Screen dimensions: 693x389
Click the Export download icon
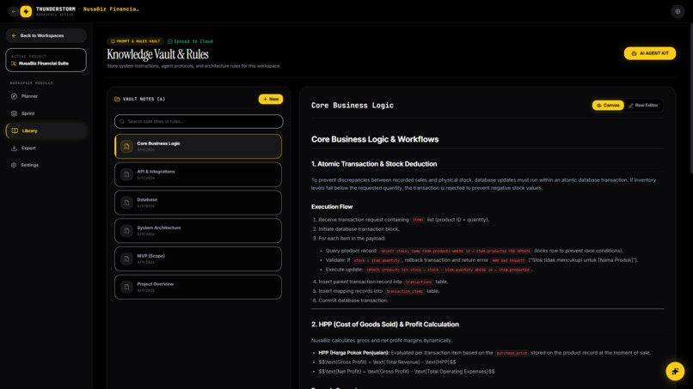tap(14, 148)
